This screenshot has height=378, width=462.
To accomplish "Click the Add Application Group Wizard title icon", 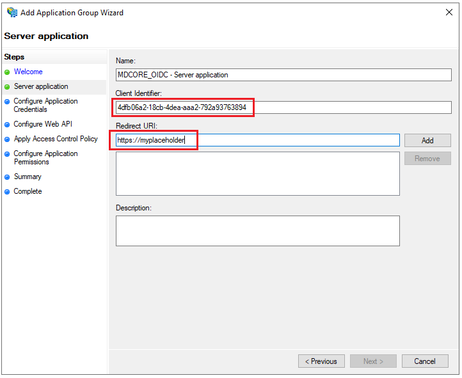I will [12, 12].
